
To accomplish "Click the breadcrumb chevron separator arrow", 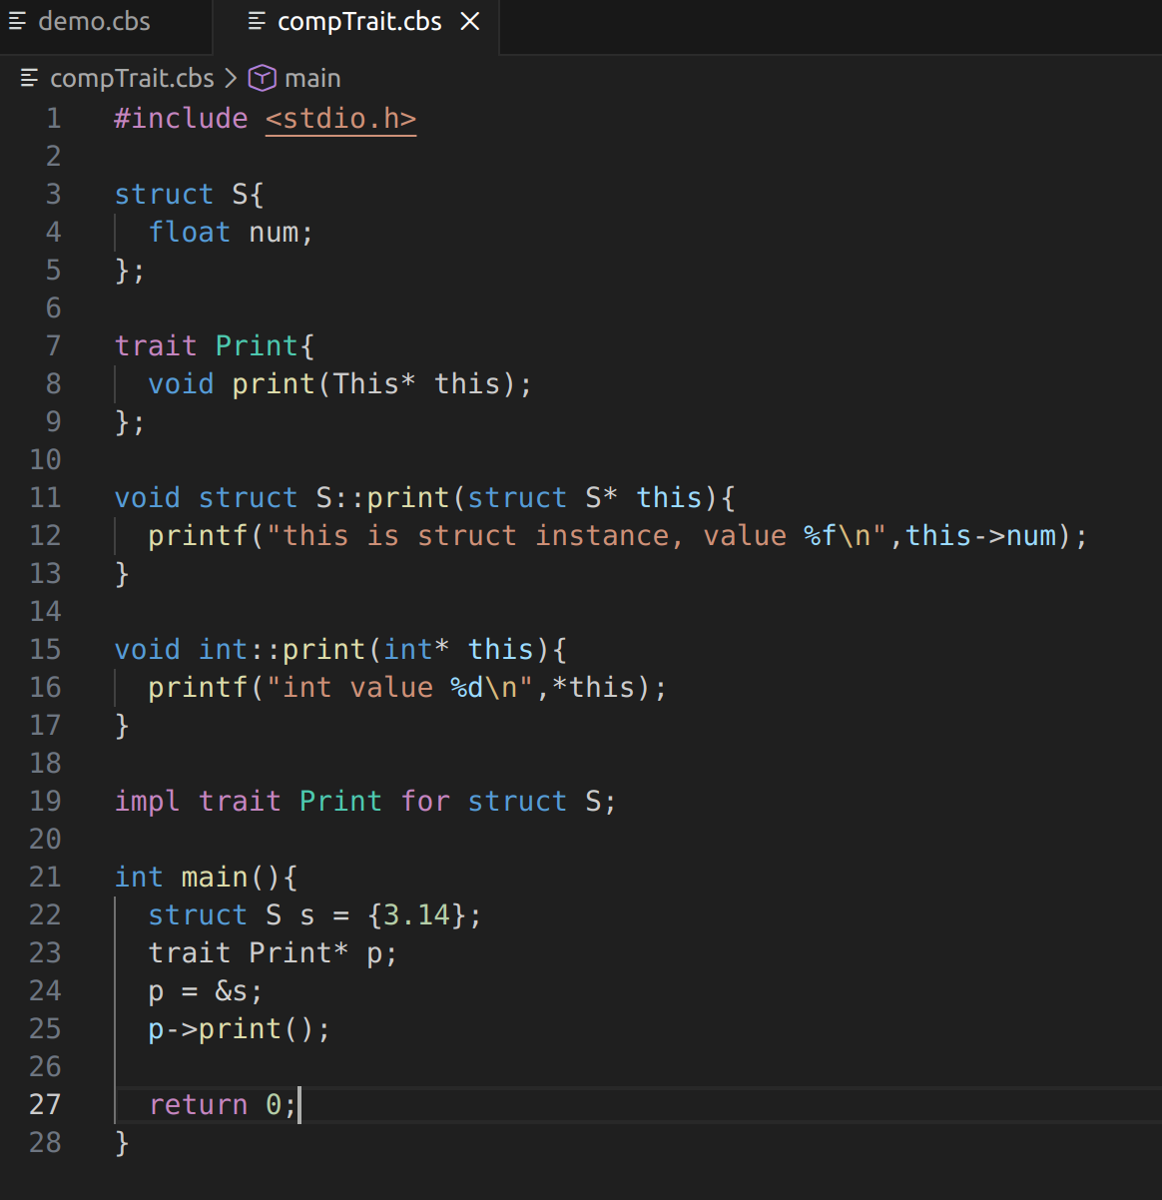I will (x=231, y=78).
